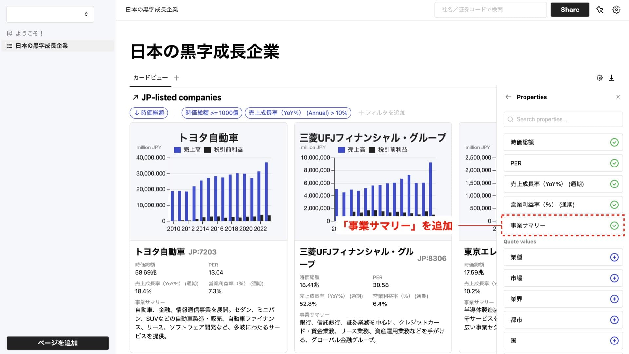This screenshot has width=629, height=354.
Task: Click the トヨタ自動車 JP:7203 card title
Action: click(x=176, y=252)
